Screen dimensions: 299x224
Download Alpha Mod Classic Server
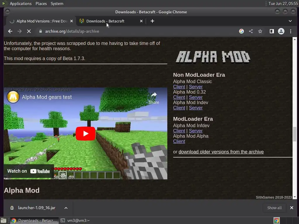[196, 87]
